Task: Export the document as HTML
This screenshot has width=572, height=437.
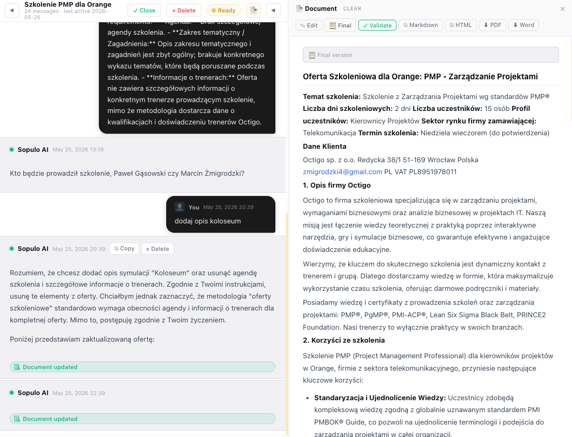Action: [461, 25]
